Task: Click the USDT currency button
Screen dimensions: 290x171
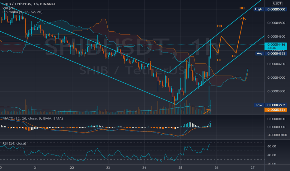Action: [277, 3]
